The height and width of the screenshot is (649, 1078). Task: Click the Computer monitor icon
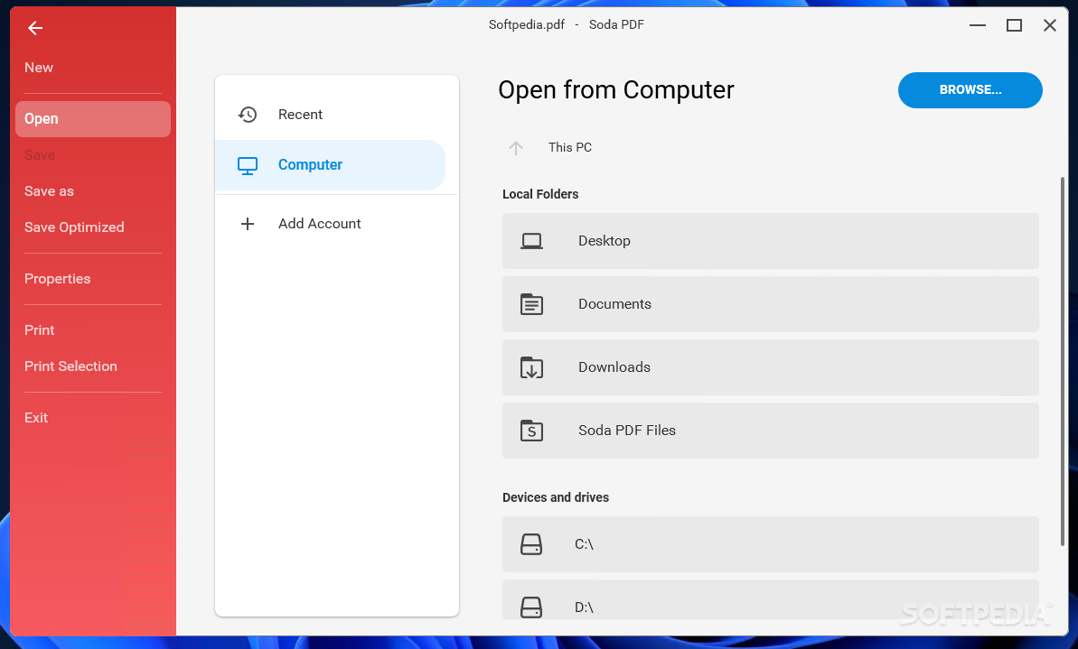248,165
